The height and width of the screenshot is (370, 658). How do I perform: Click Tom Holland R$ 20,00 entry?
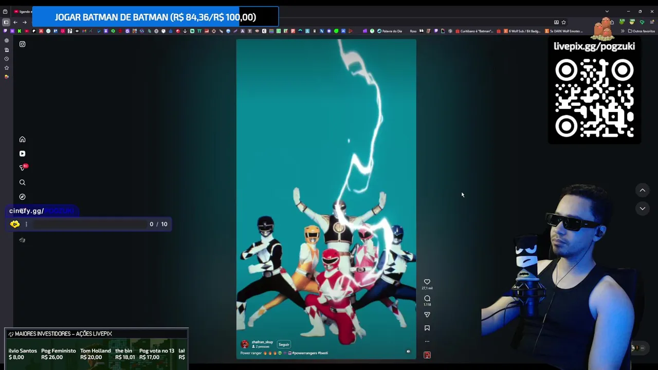point(95,354)
